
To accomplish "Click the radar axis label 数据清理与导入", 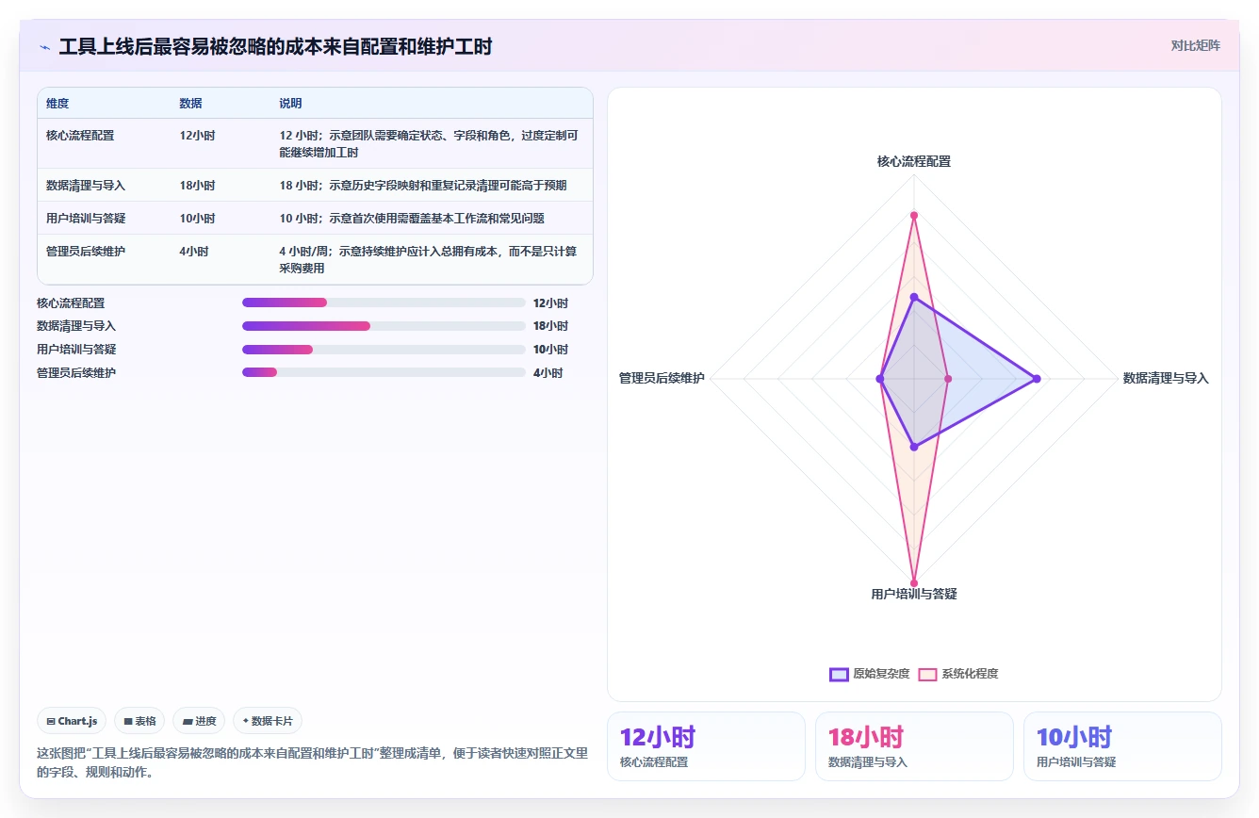I will (x=1166, y=379).
